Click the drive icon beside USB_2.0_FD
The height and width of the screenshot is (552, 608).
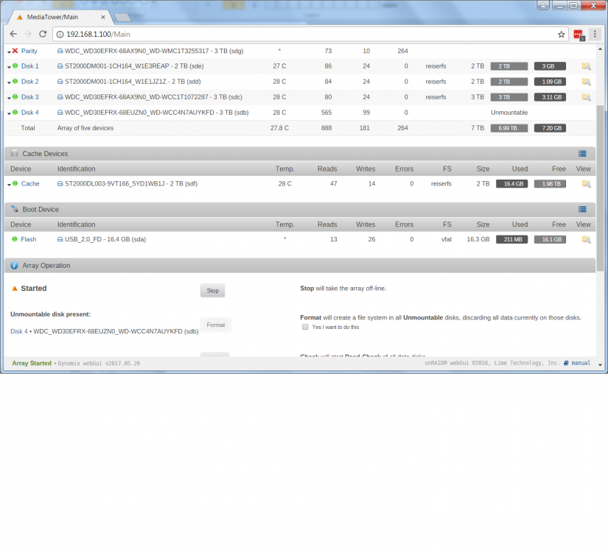pyautogui.click(x=60, y=239)
